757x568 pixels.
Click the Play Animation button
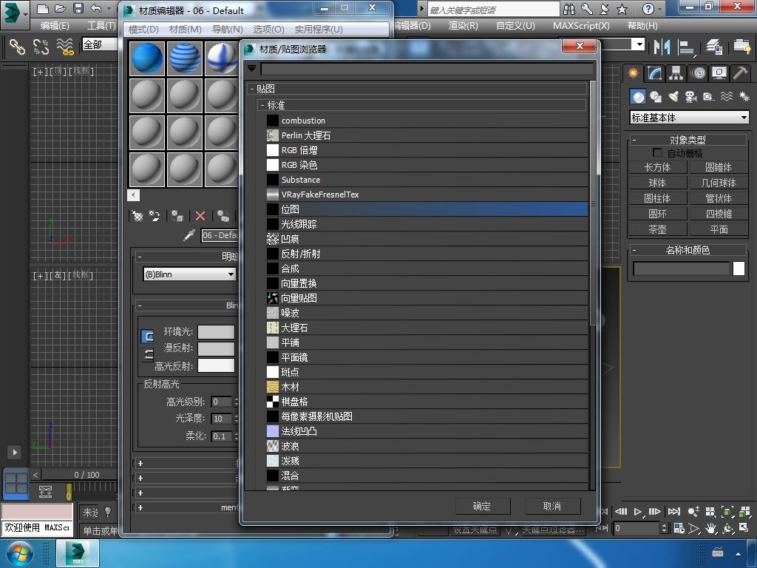[x=638, y=512]
